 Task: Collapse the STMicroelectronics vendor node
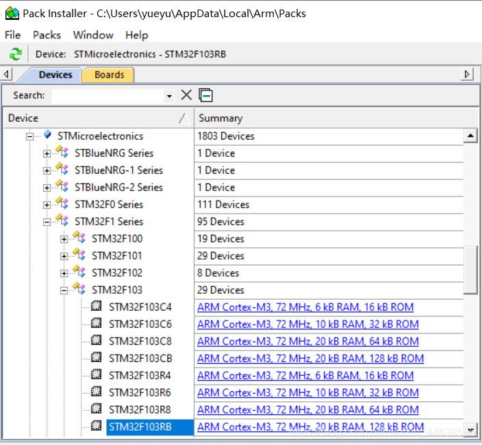[30, 136]
